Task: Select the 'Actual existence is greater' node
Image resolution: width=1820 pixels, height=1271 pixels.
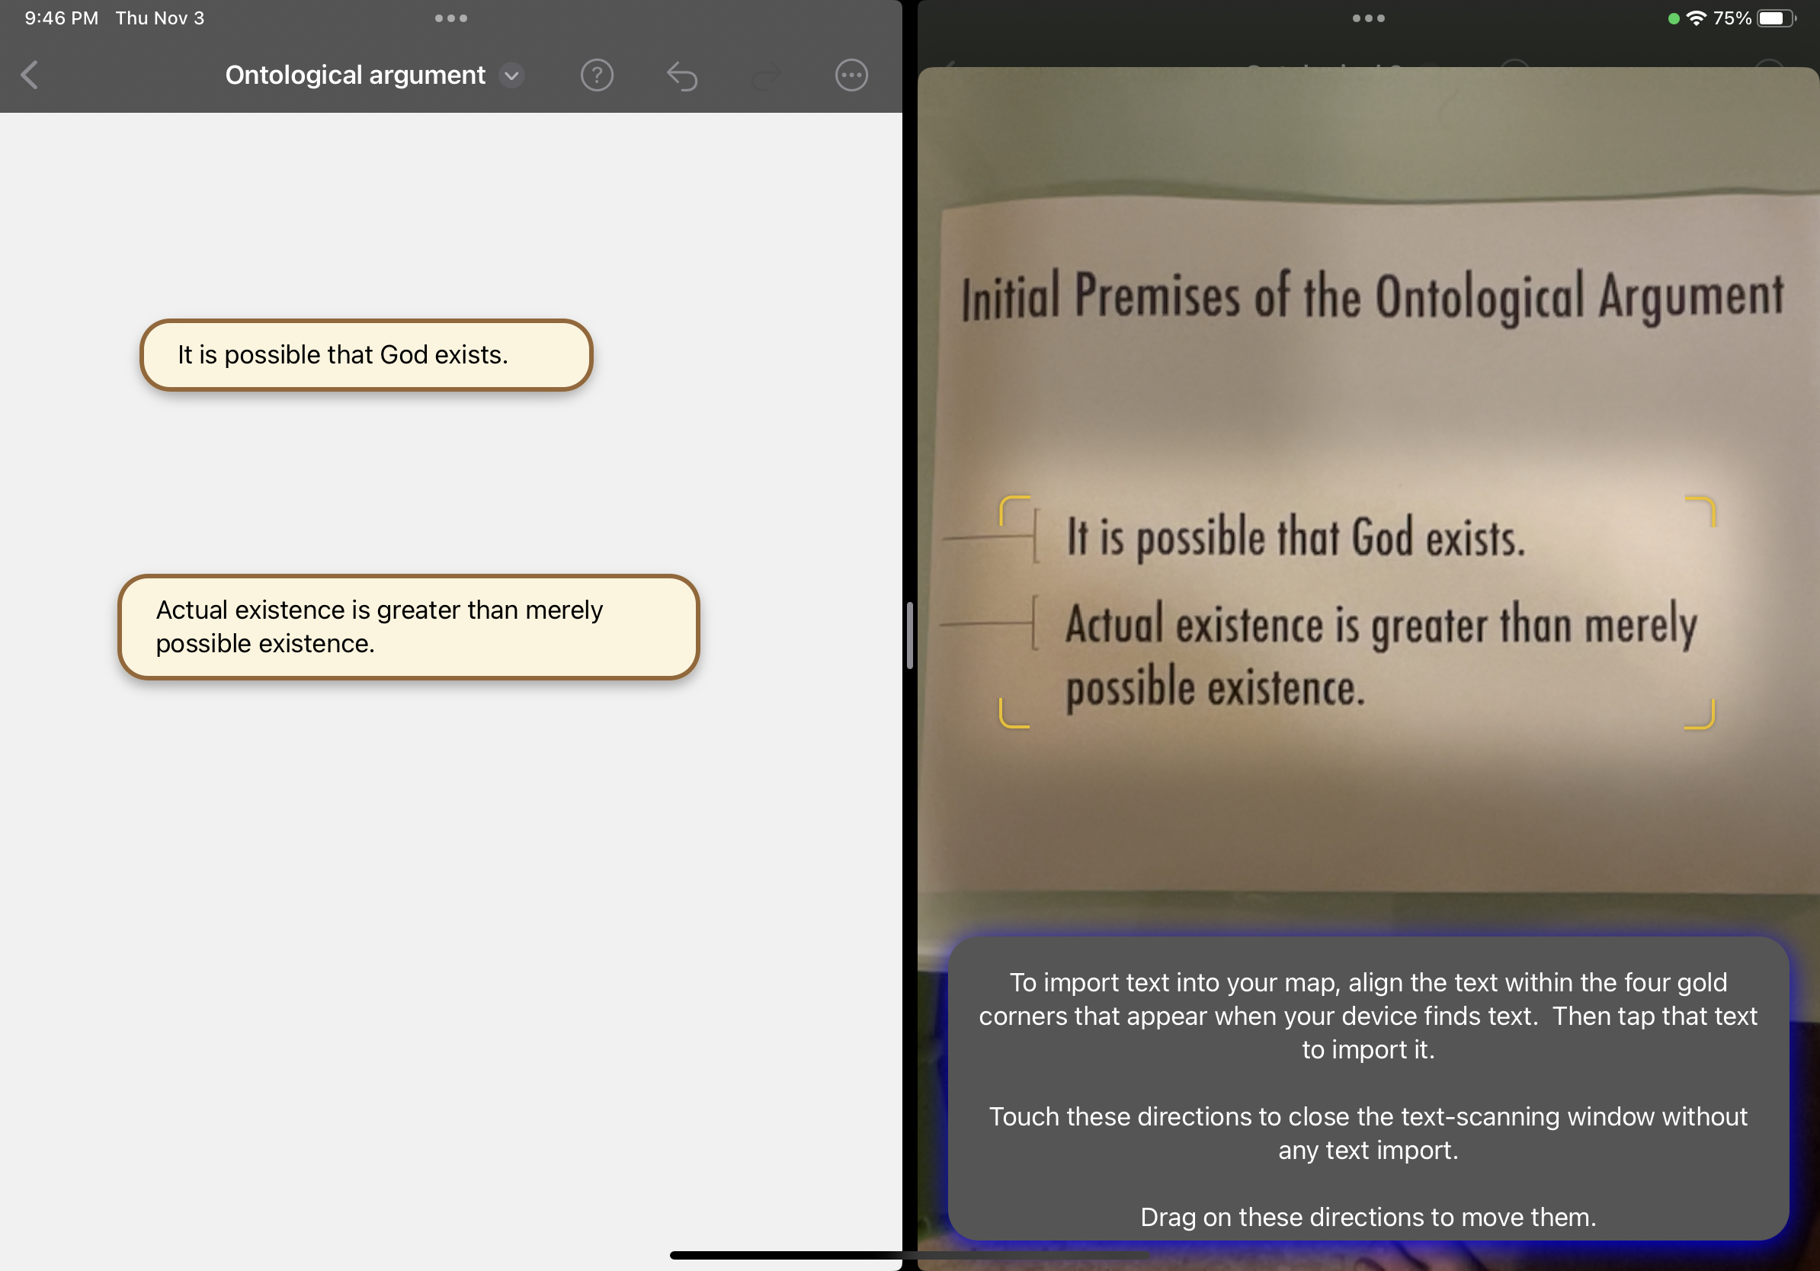Action: 409,627
